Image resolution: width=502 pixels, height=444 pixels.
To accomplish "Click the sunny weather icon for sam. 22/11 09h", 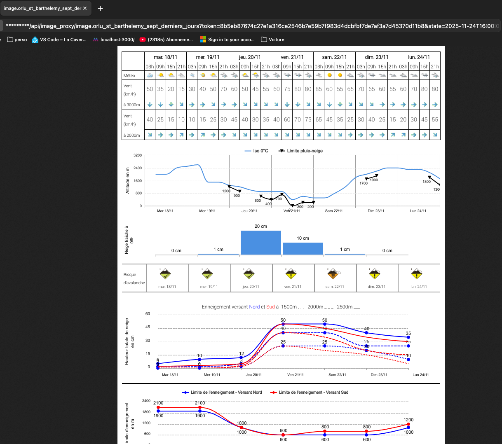I will click(329, 75).
